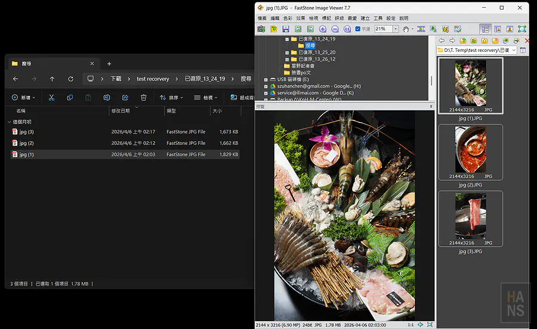Click the Save icon in FastStone toolbar
The width and height of the screenshot is (537, 329).
click(x=286, y=29)
